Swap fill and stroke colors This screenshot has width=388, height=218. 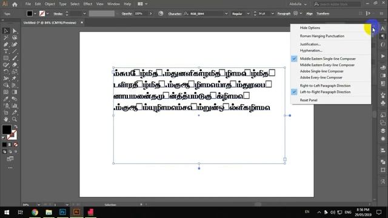[x=16, y=127]
